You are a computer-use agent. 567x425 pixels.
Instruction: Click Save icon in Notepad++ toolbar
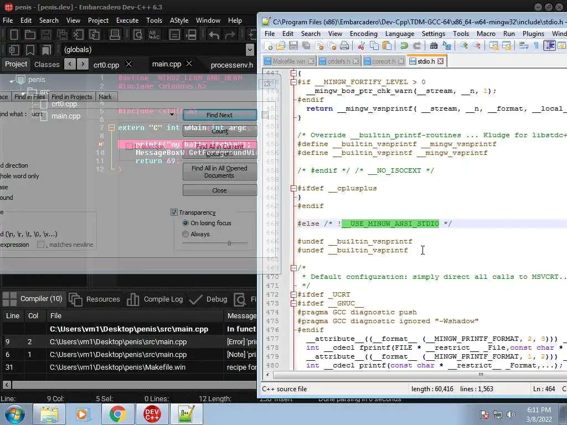click(x=293, y=45)
